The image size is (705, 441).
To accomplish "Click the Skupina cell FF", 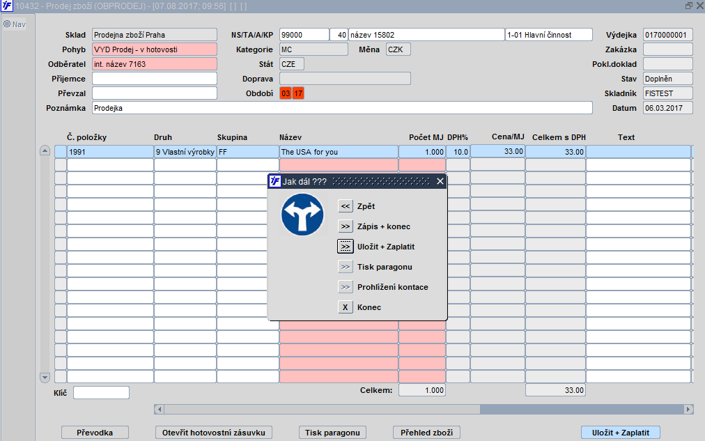I will pyautogui.click(x=248, y=152).
